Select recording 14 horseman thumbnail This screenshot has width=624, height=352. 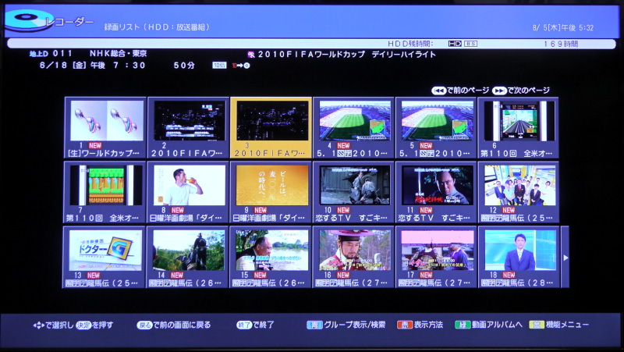189,251
